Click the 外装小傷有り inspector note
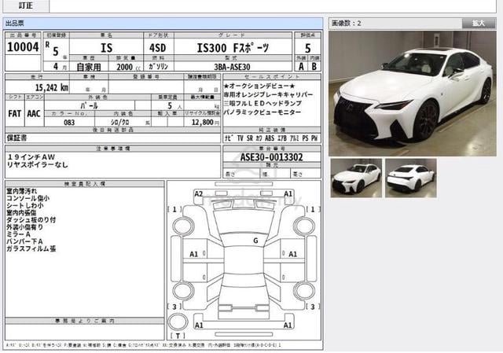The image size is (503, 353). 24,227
